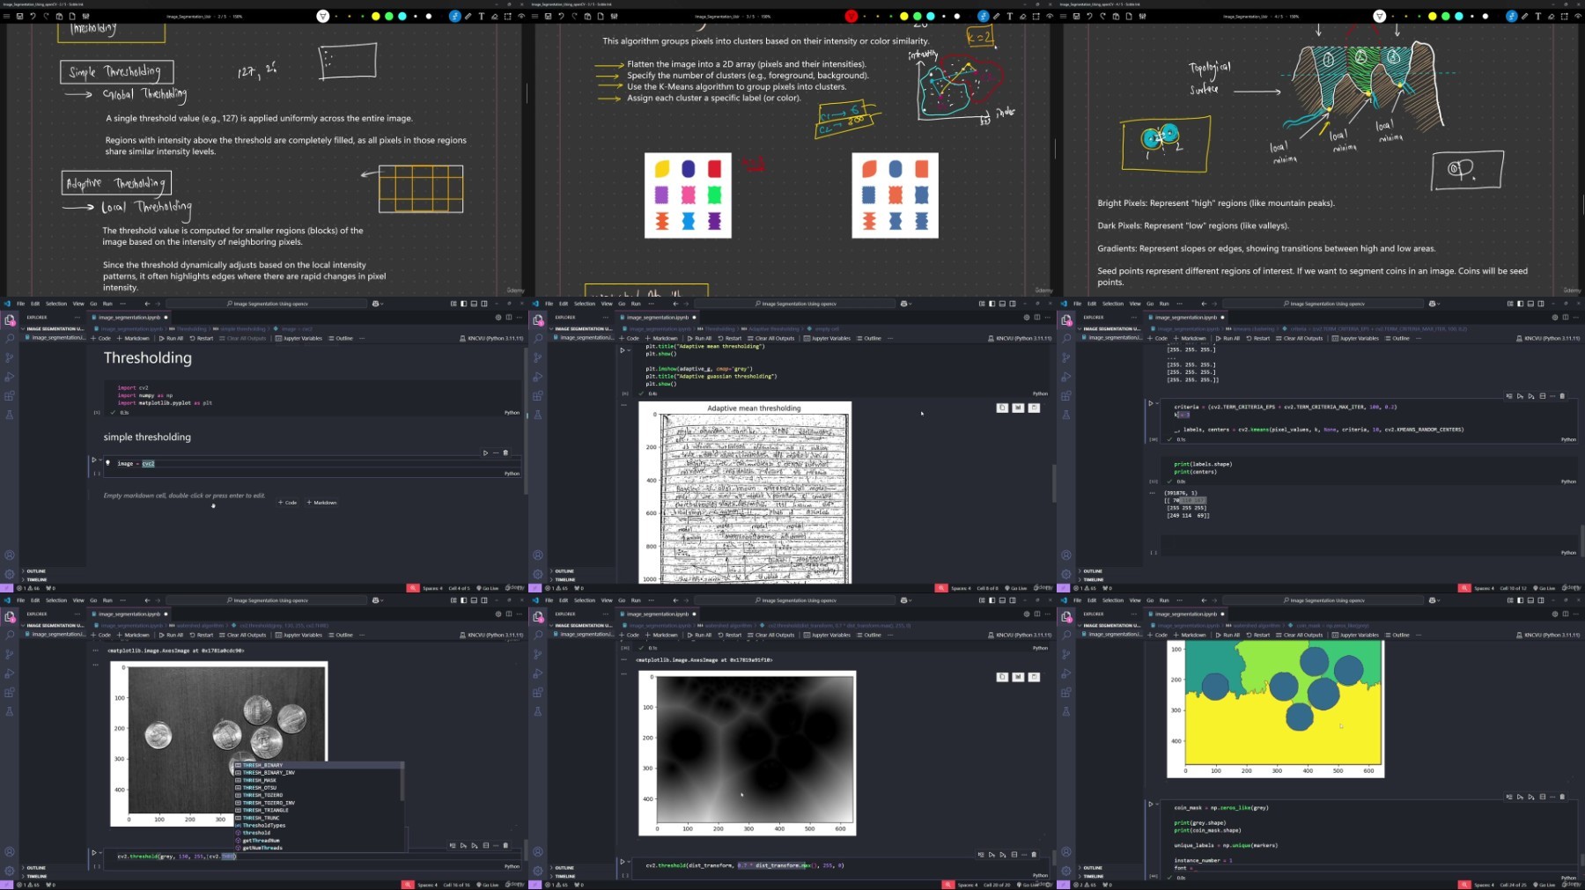Toggle primary sidebar layout in Thresholding notebook window
The height and width of the screenshot is (890, 1585).
tap(463, 304)
